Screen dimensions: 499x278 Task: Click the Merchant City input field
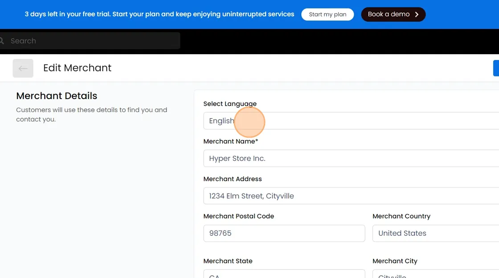coord(436,274)
